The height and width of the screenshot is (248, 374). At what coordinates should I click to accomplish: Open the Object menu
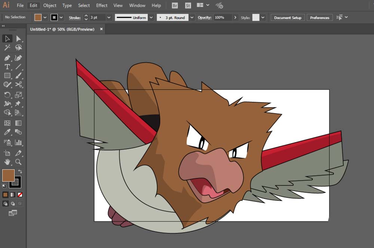(50, 6)
